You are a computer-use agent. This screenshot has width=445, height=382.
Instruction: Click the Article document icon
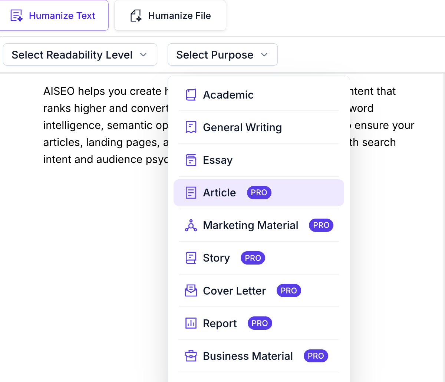coord(191,193)
